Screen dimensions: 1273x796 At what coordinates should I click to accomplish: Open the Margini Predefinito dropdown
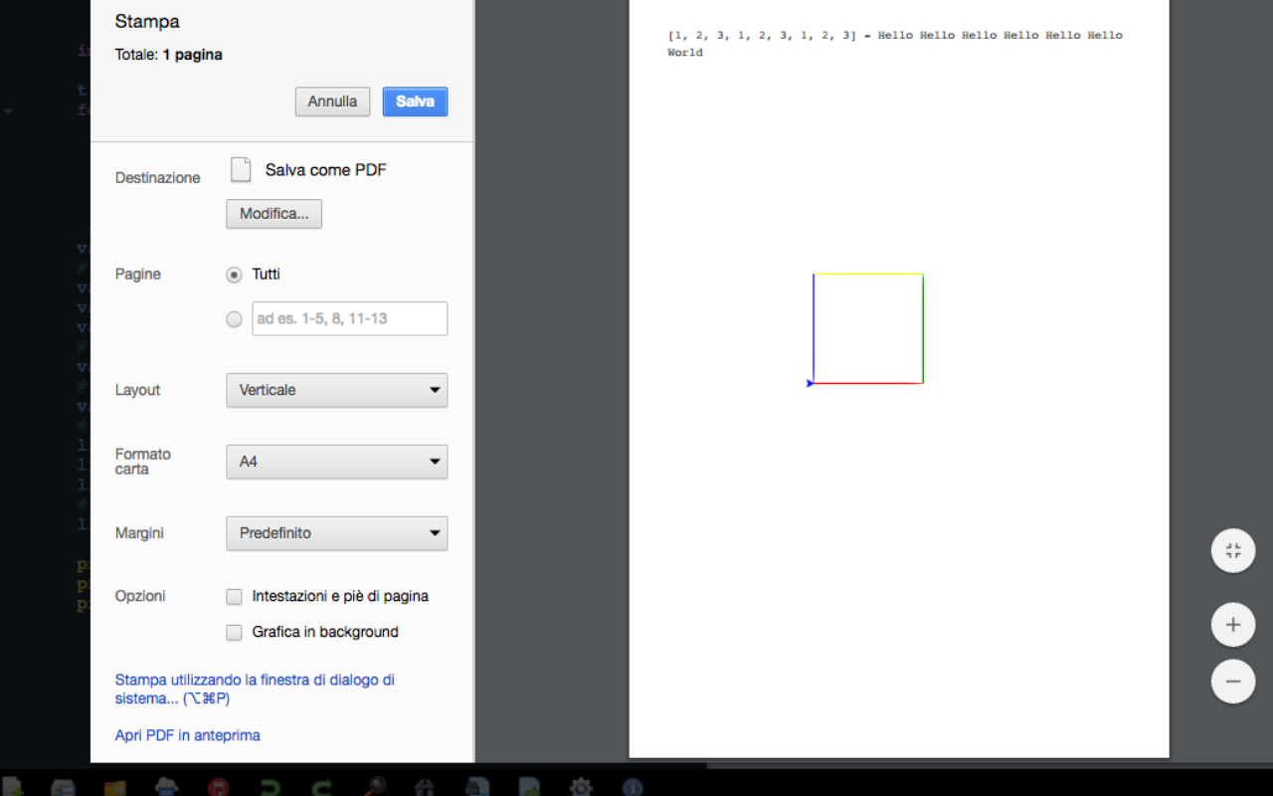point(337,533)
